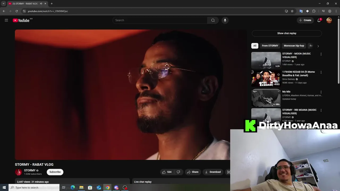Open Outlook from the taskbar
The width and height of the screenshot is (340, 191).
pos(99,188)
